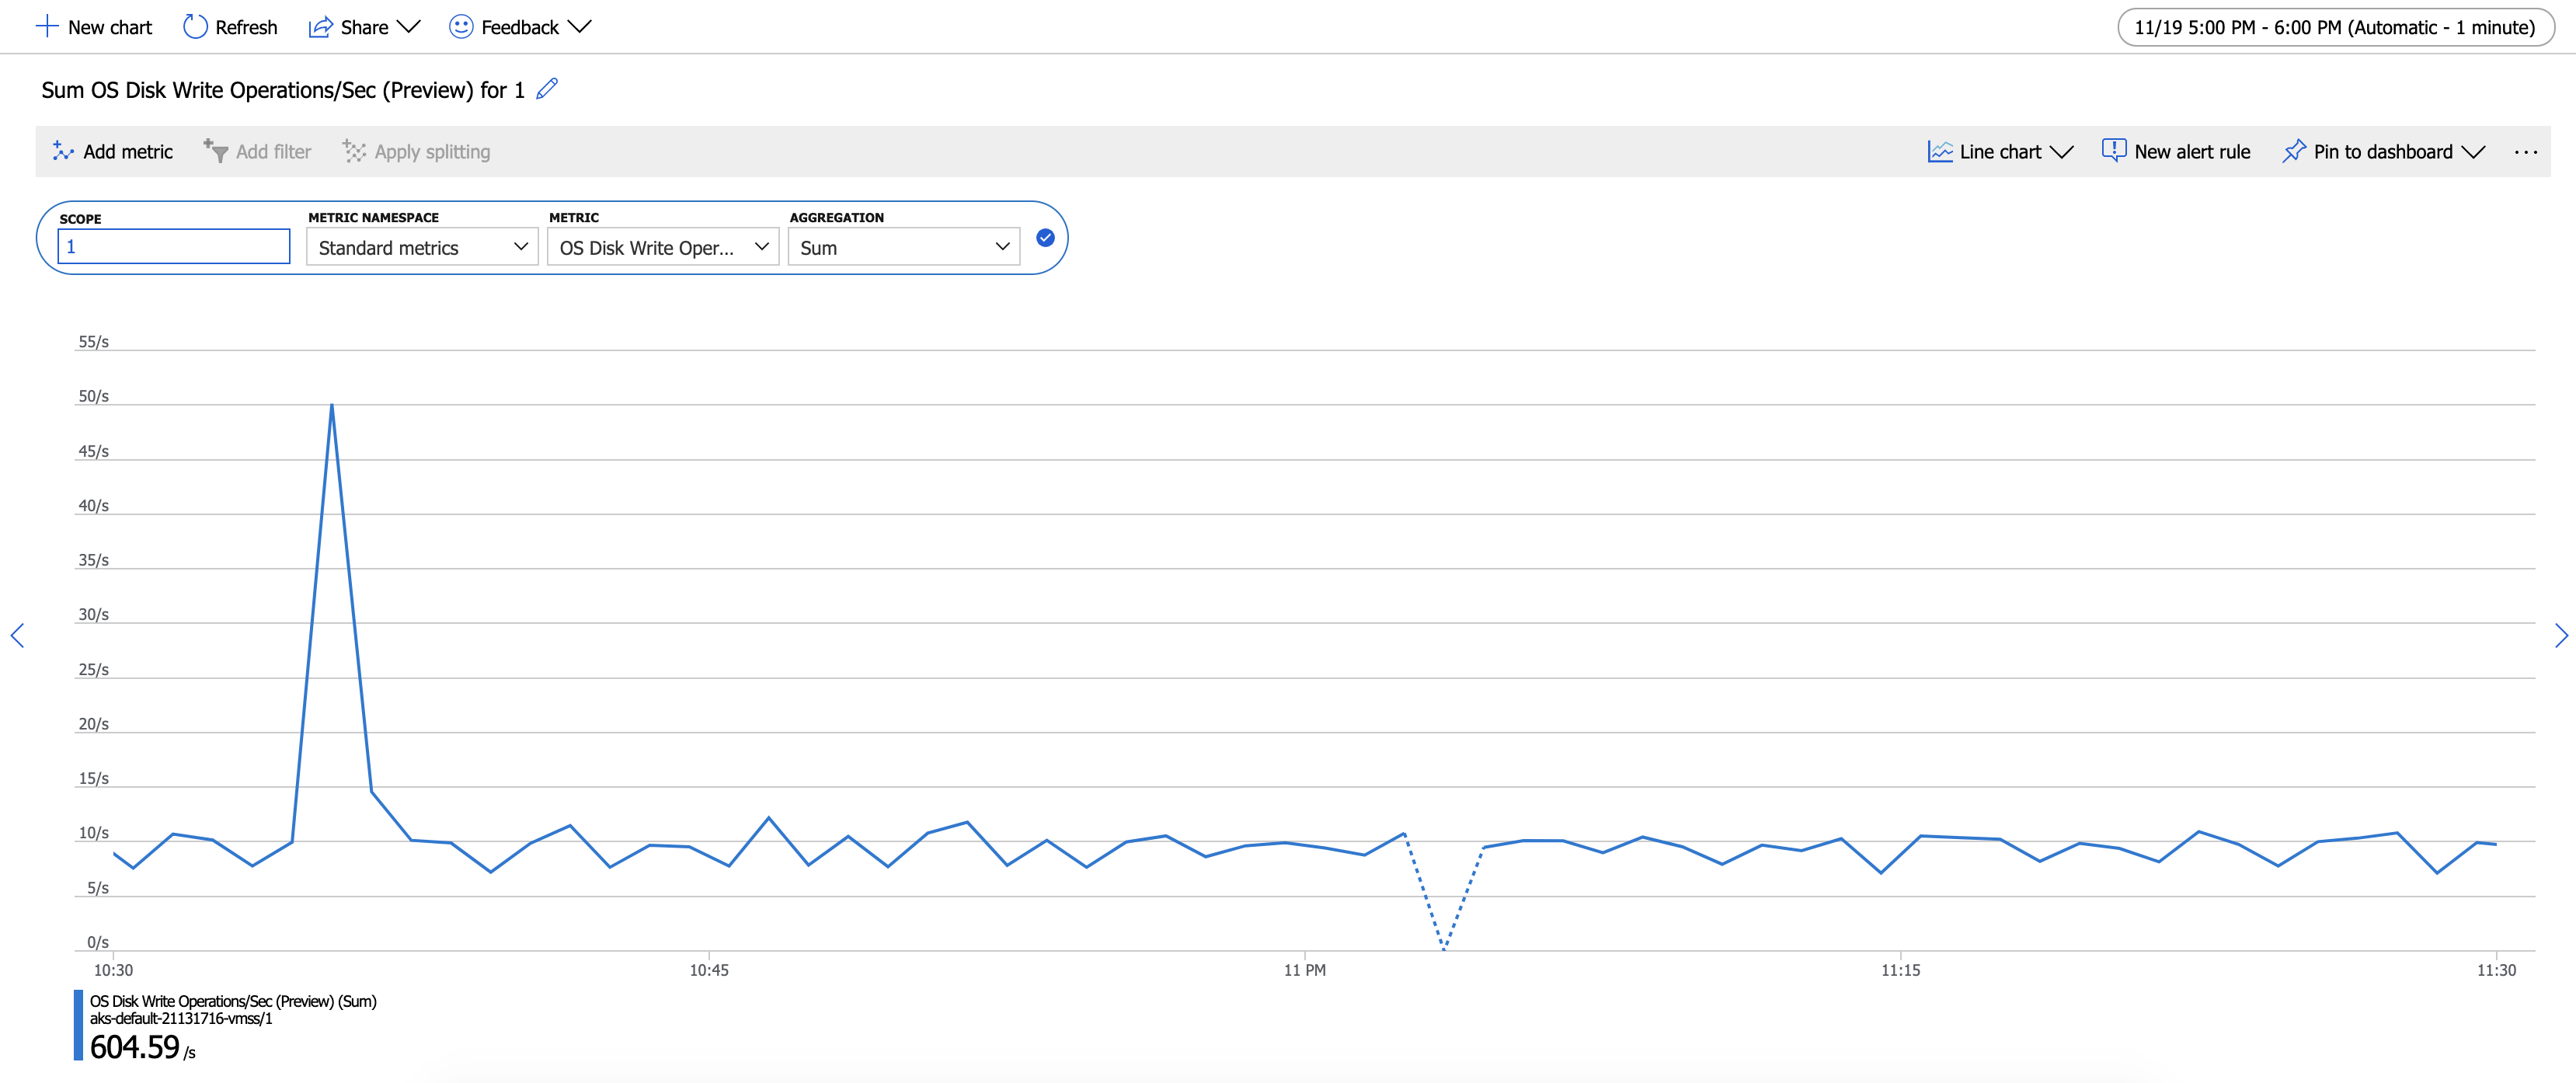Open the more options ellipsis menu
This screenshot has height=1083, width=2576.
[x=2525, y=152]
